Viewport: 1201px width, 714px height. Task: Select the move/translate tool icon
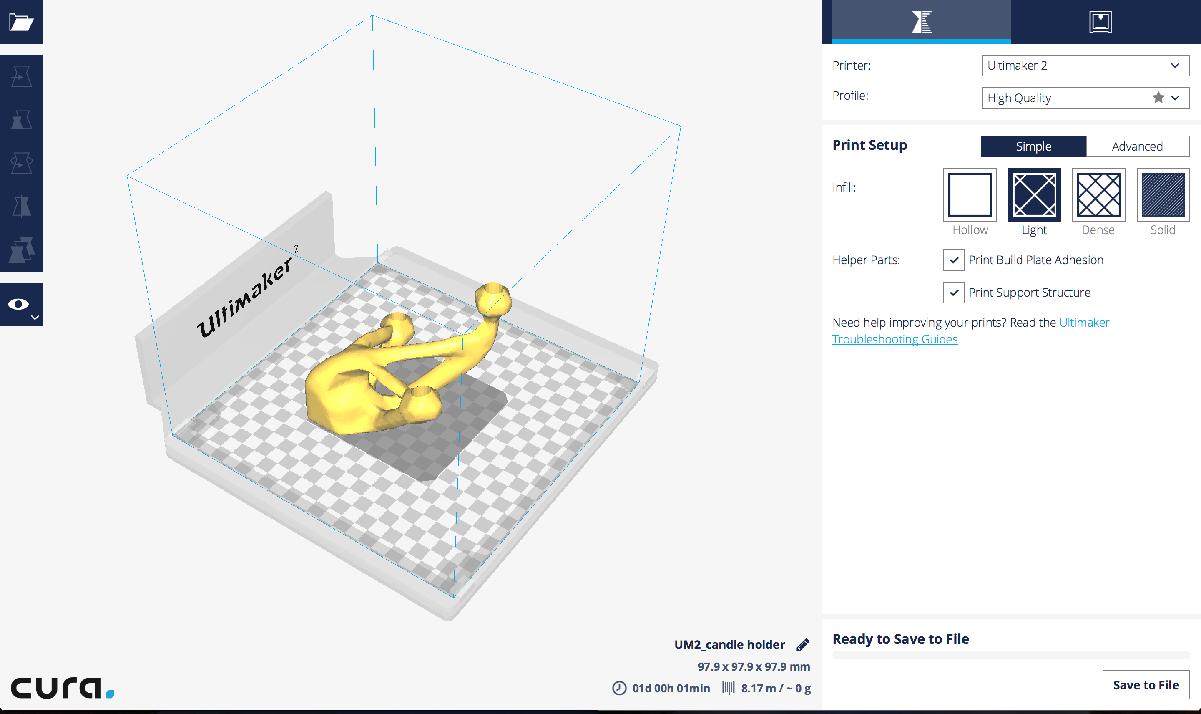[x=22, y=76]
